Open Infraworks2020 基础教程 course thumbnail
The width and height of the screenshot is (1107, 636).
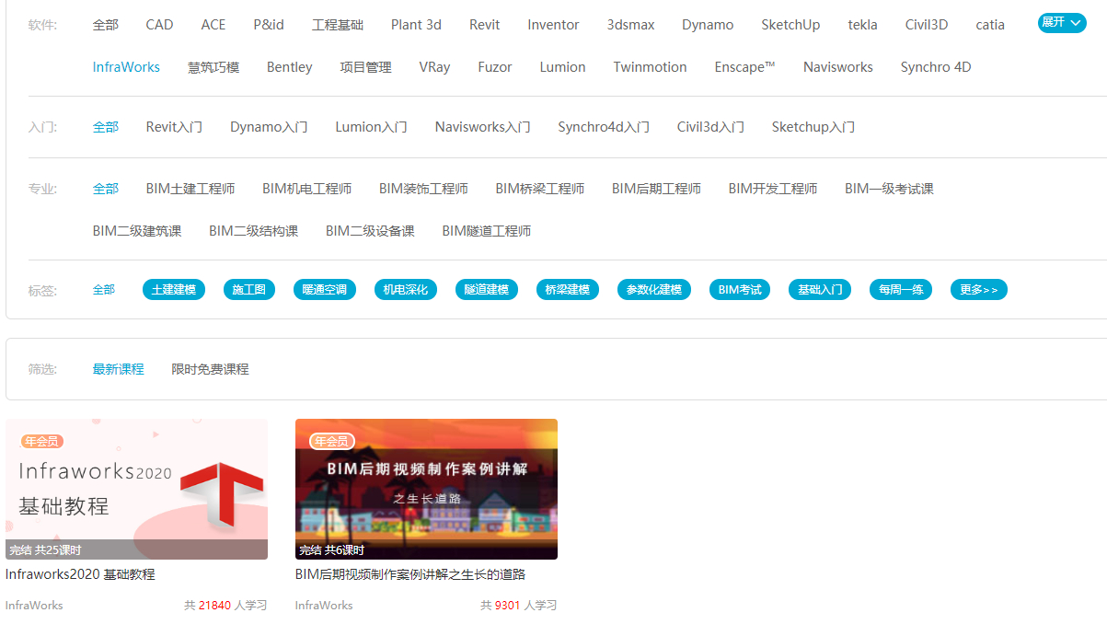[136, 490]
